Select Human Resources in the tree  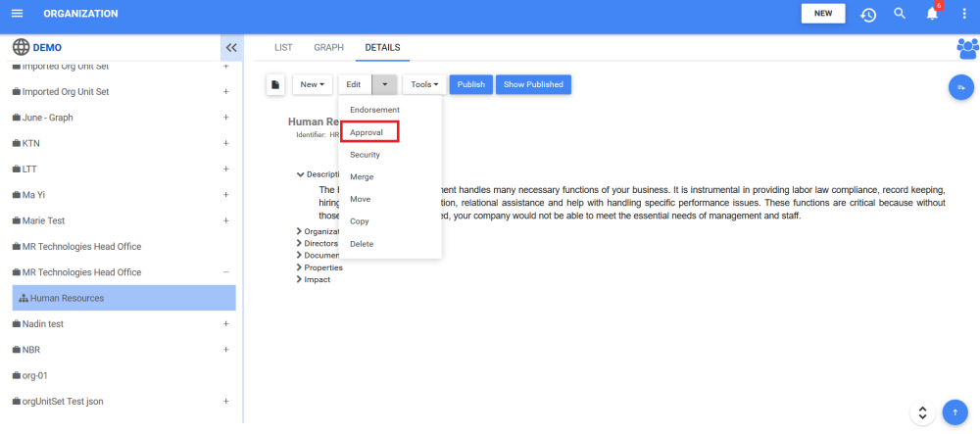[123, 299]
